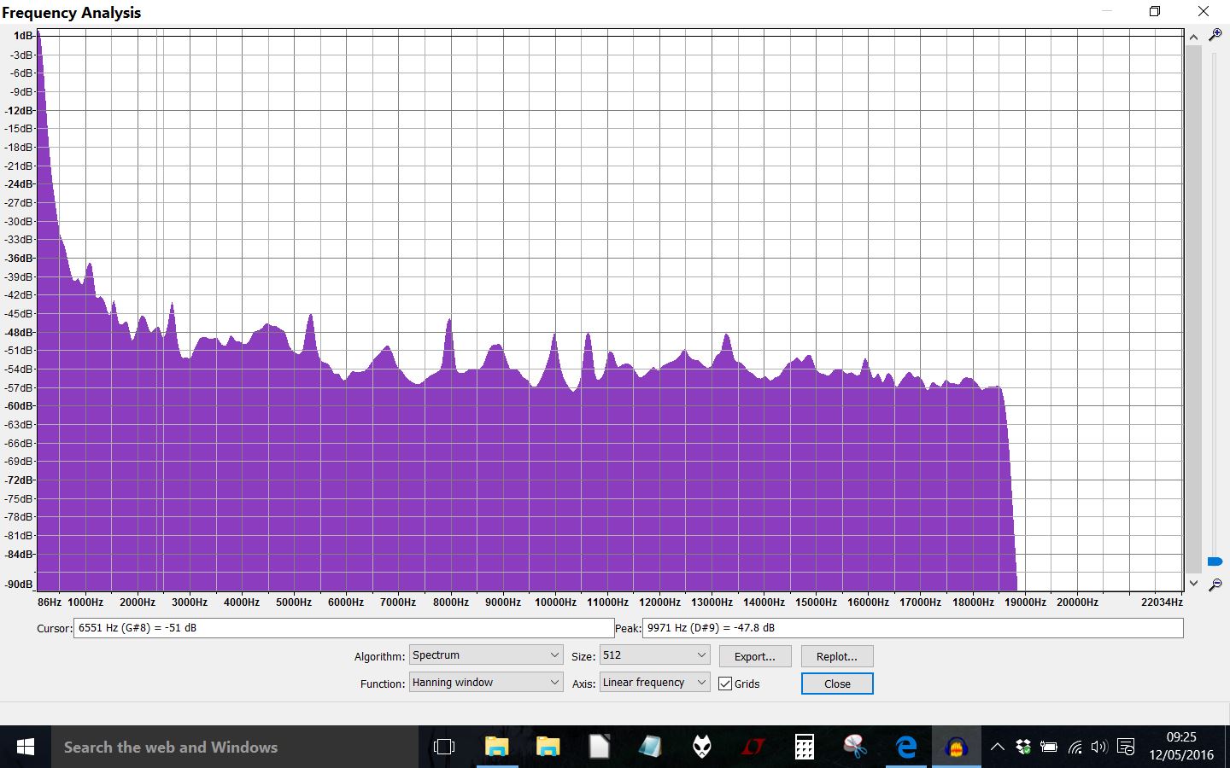The width and height of the screenshot is (1230, 768).
Task: Open the first File Explorer taskbar icon
Action: pyautogui.click(x=496, y=747)
